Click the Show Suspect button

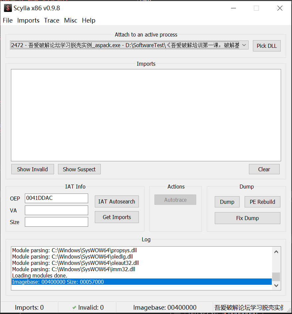[x=79, y=169]
